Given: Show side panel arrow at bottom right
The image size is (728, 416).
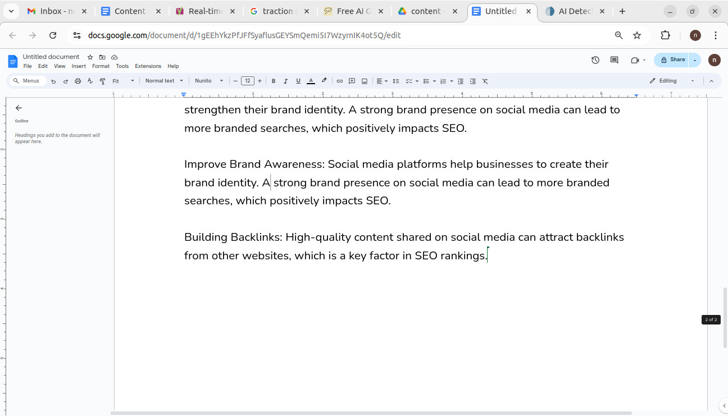Looking at the screenshot, I should (724, 406).
